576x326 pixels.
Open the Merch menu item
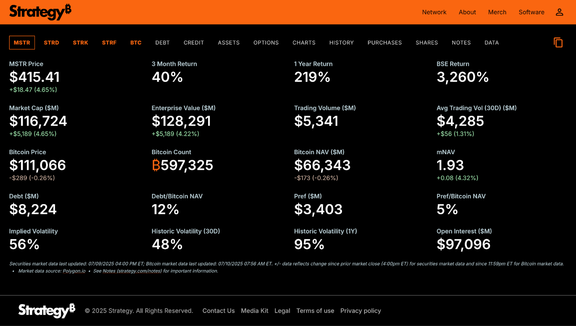click(497, 12)
